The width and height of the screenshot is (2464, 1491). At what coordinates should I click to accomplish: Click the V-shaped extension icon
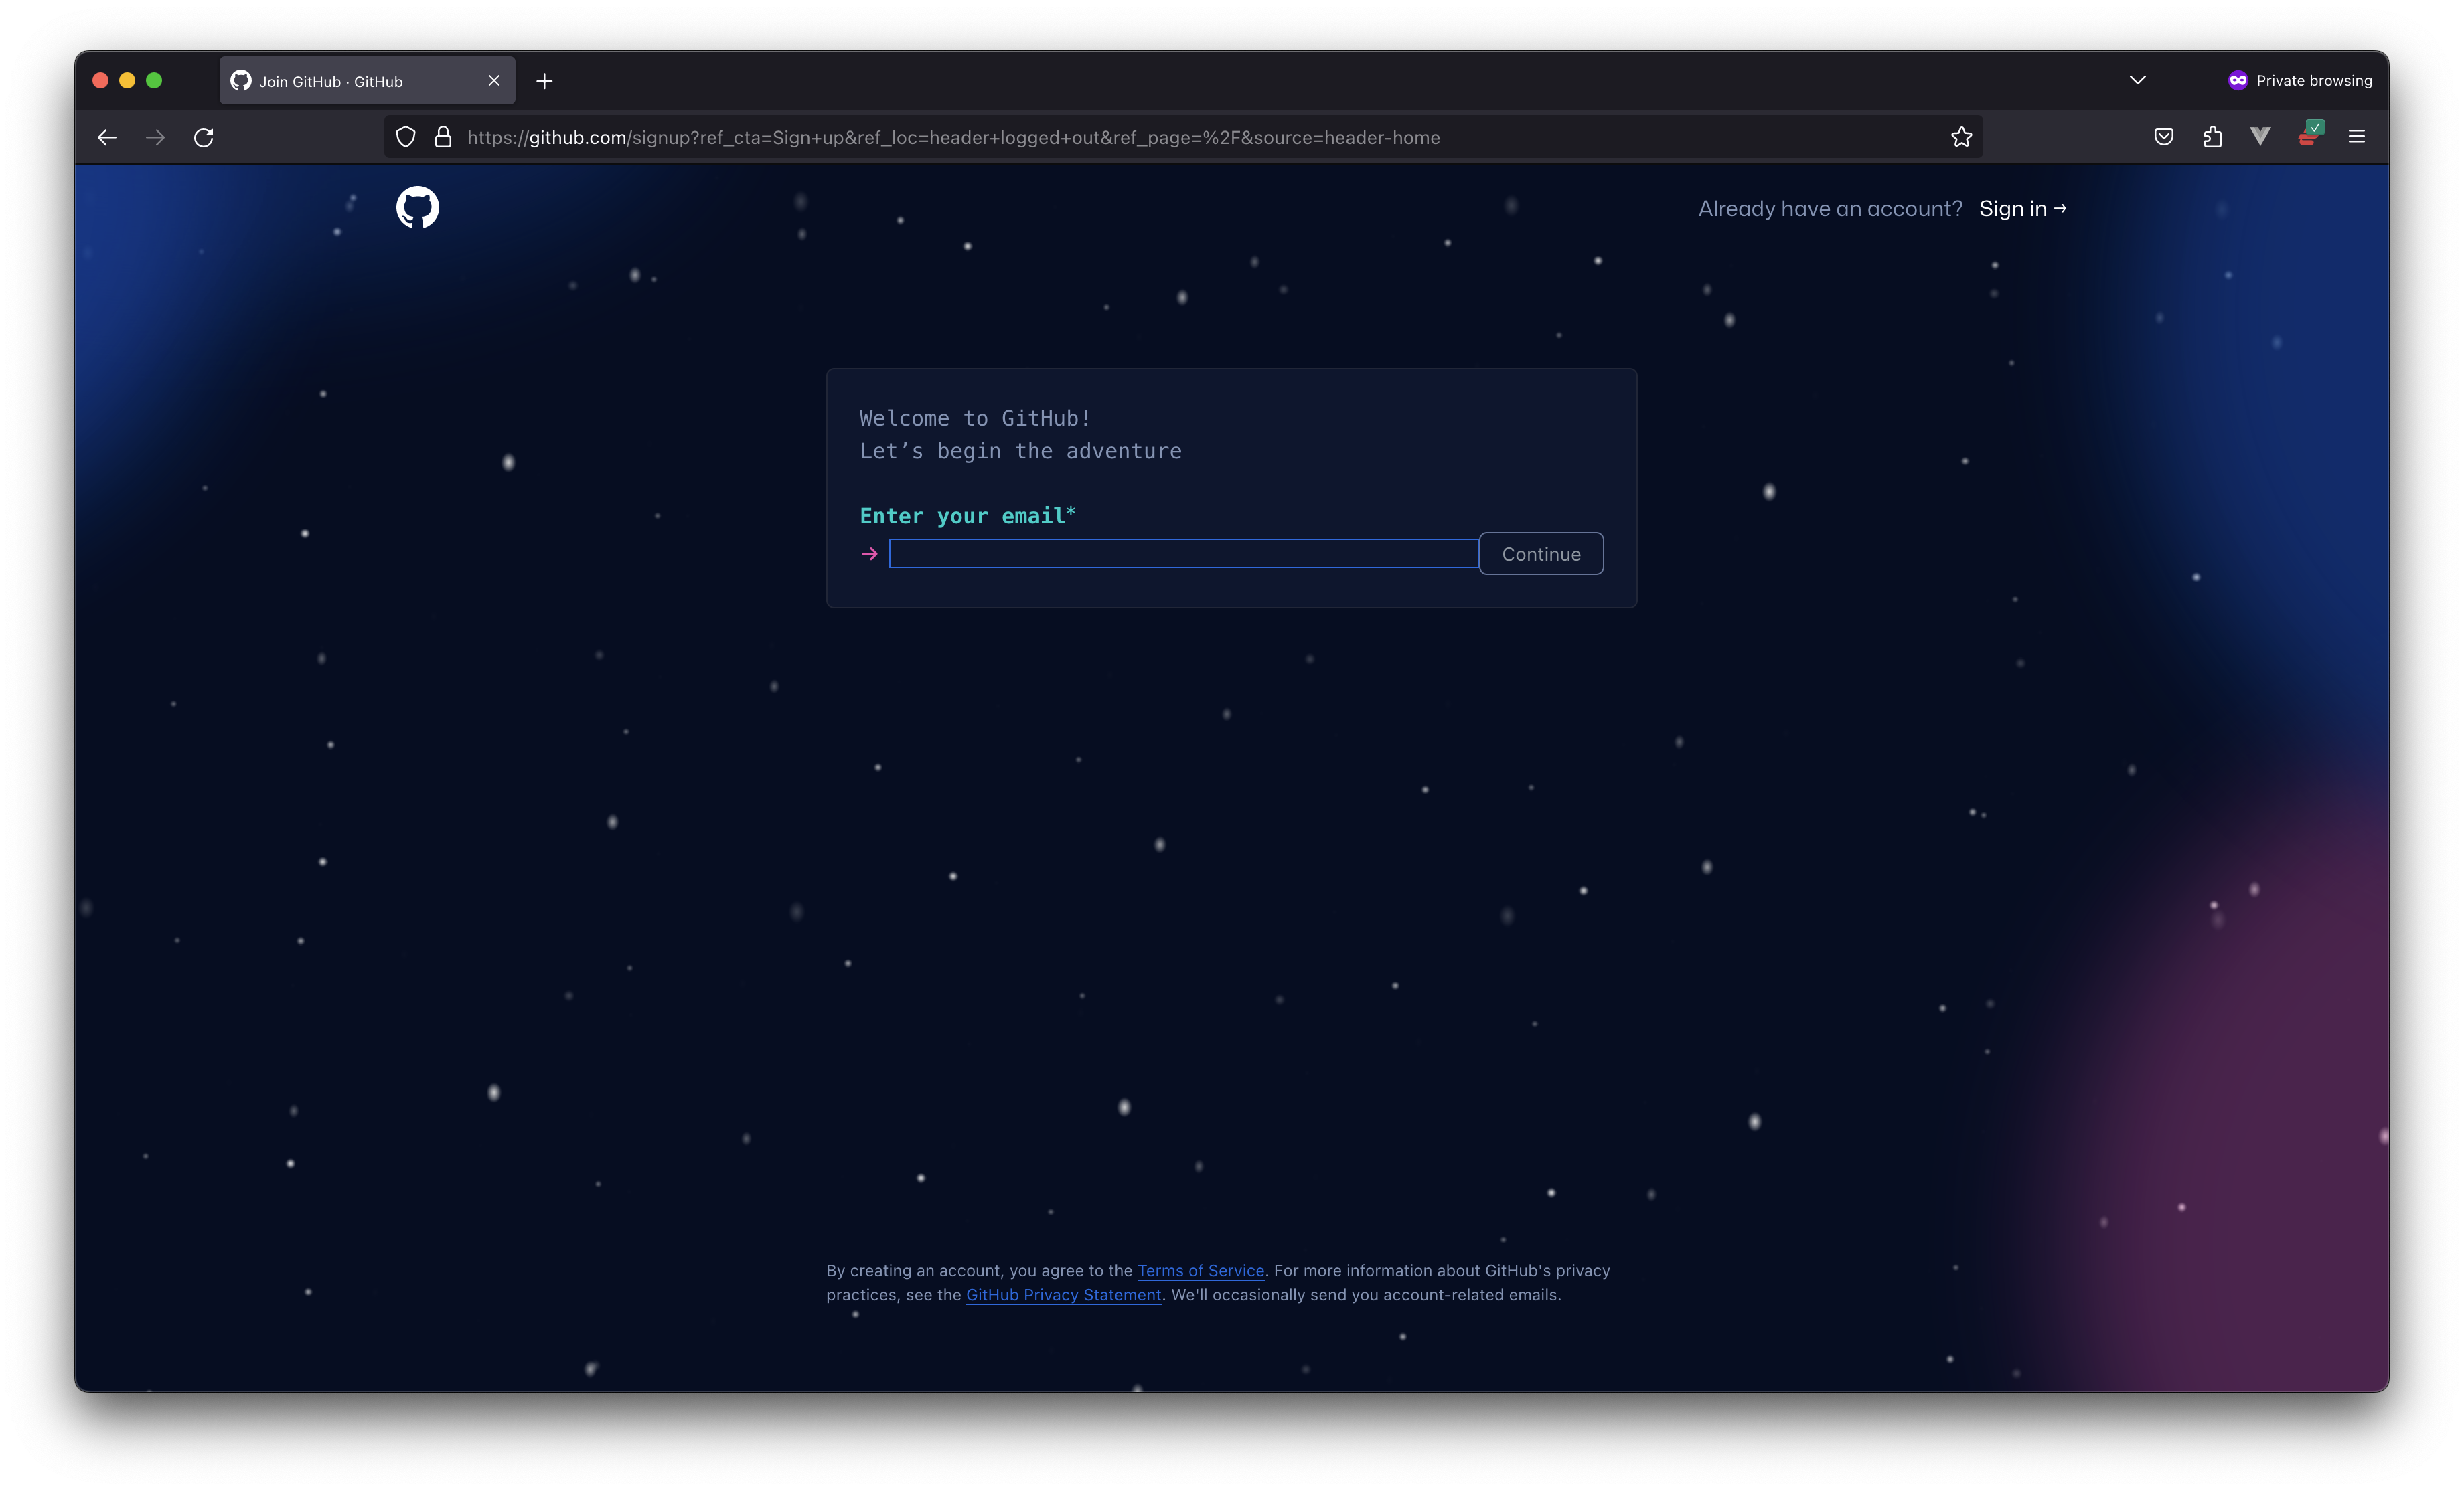[x=2260, y=136]
